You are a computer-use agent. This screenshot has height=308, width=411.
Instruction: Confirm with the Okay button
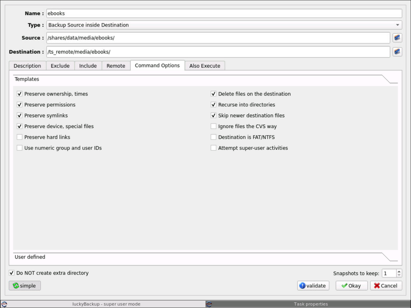(x=351, y=286)
